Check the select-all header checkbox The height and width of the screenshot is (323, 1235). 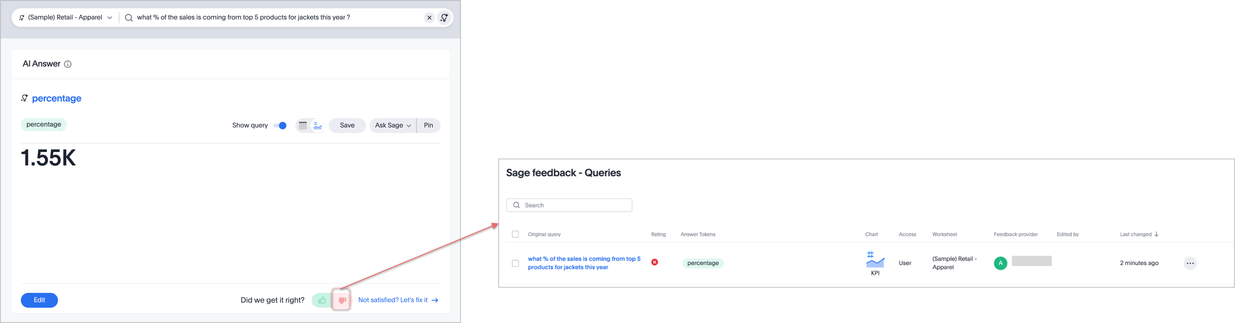pyautogui.click(x=515, y=234)
